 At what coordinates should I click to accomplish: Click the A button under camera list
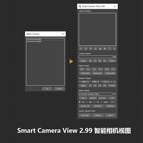pos(81,49)
